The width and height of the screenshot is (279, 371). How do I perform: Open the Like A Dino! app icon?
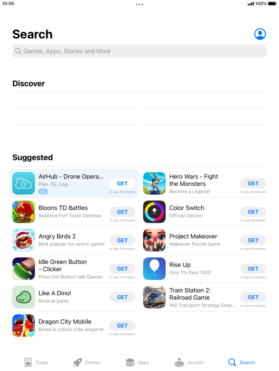pos(24,297)
